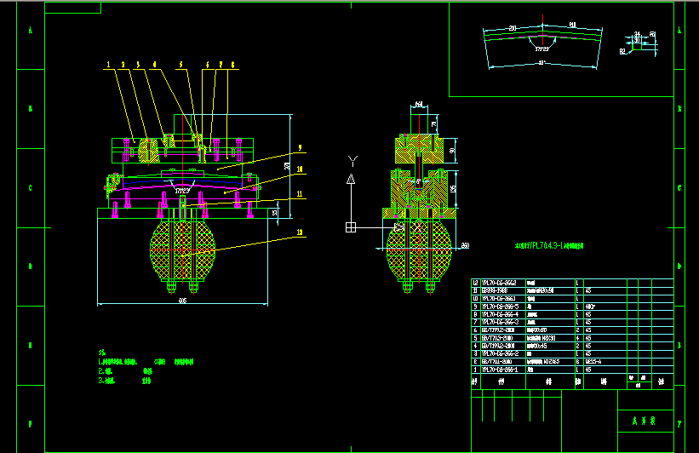The height and width of the screenshot is (453, 699).
Task: Click zone letter A on left border
Action: 31,31
